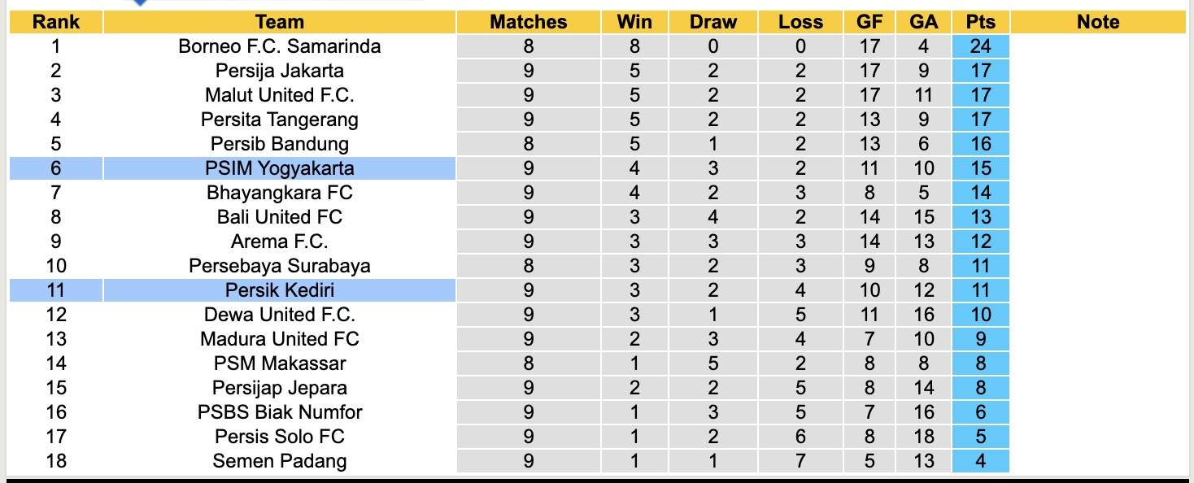Screen dimensions: 1194x483
Task: Click PSIM Yogyakarta's 15 points cell
Action: click(981, 168)
